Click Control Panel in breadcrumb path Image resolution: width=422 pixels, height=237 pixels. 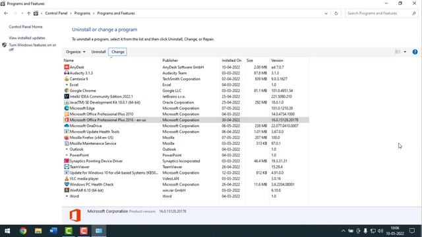tap(56, 13)
